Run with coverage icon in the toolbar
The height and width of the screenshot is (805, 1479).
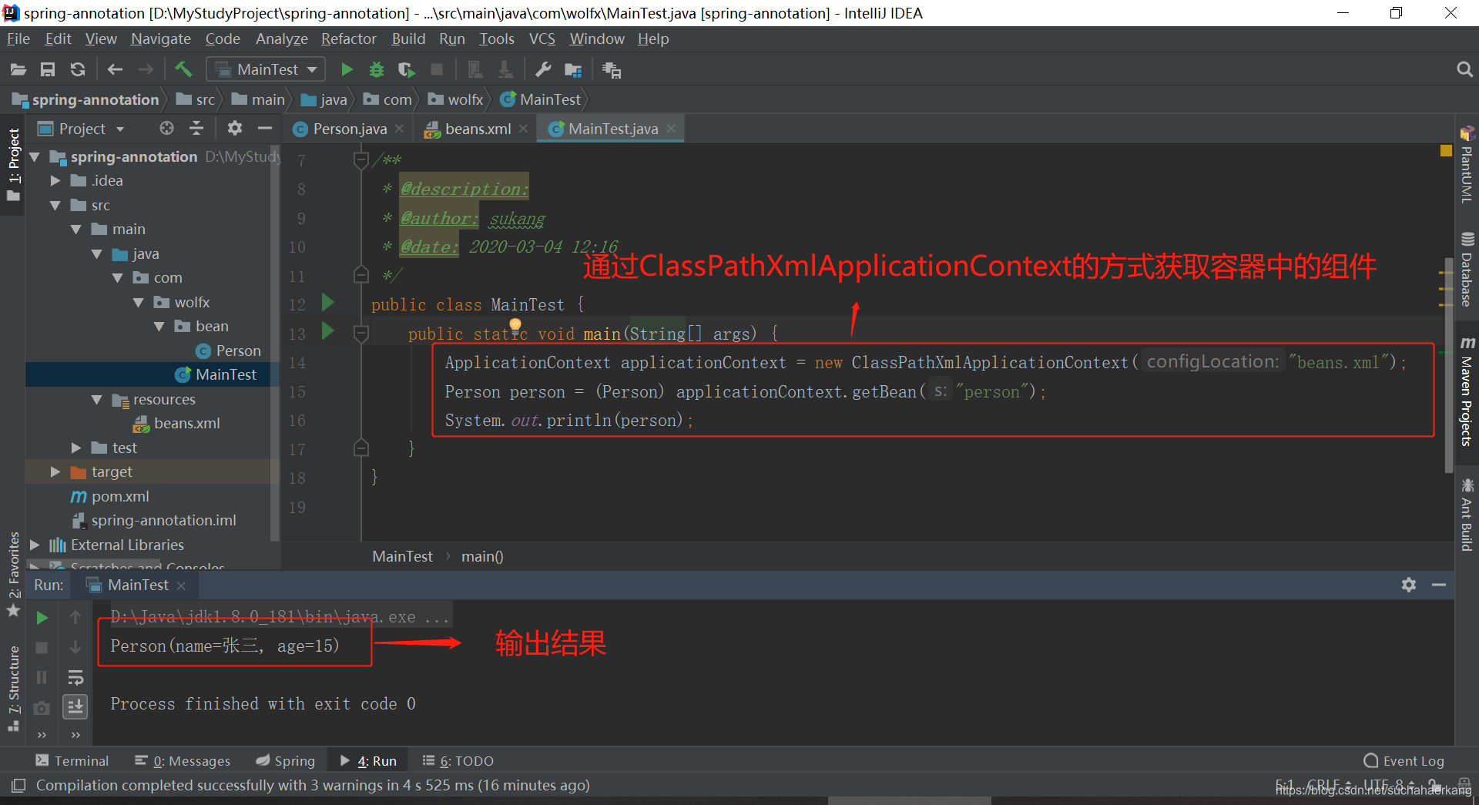click(406, 70)
